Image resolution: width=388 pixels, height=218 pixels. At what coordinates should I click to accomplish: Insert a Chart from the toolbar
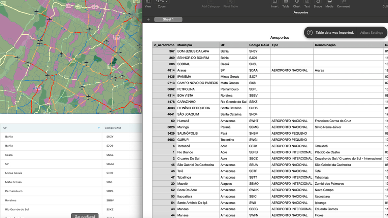tap(296, 2)
